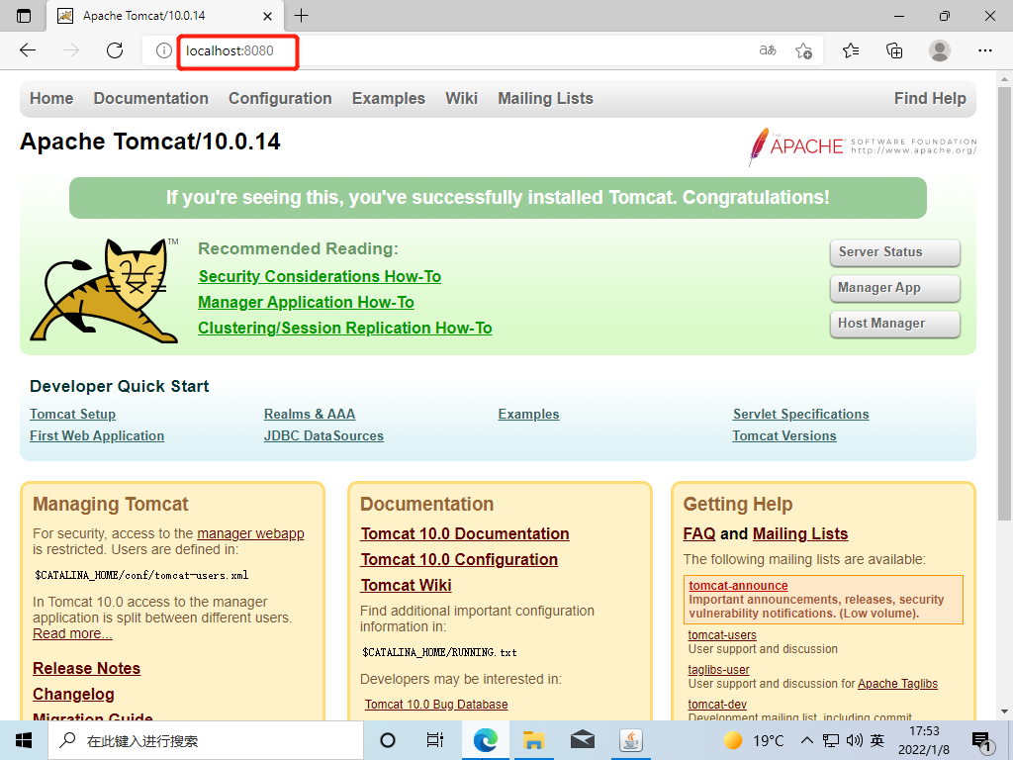Viewport: 1013px width, 760px height.
Task: Click the favorites star in the address bar
Action: click(x=804, y=50)
